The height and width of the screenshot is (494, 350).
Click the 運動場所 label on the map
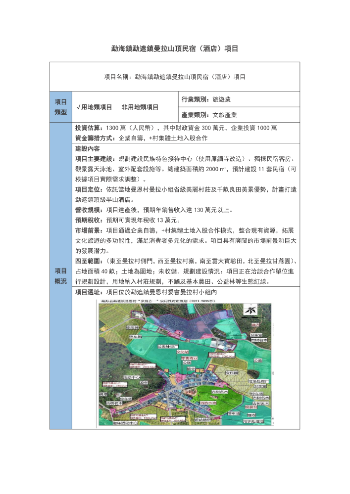(202, 420)
